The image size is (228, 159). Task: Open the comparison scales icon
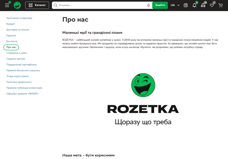pos(203,5)
